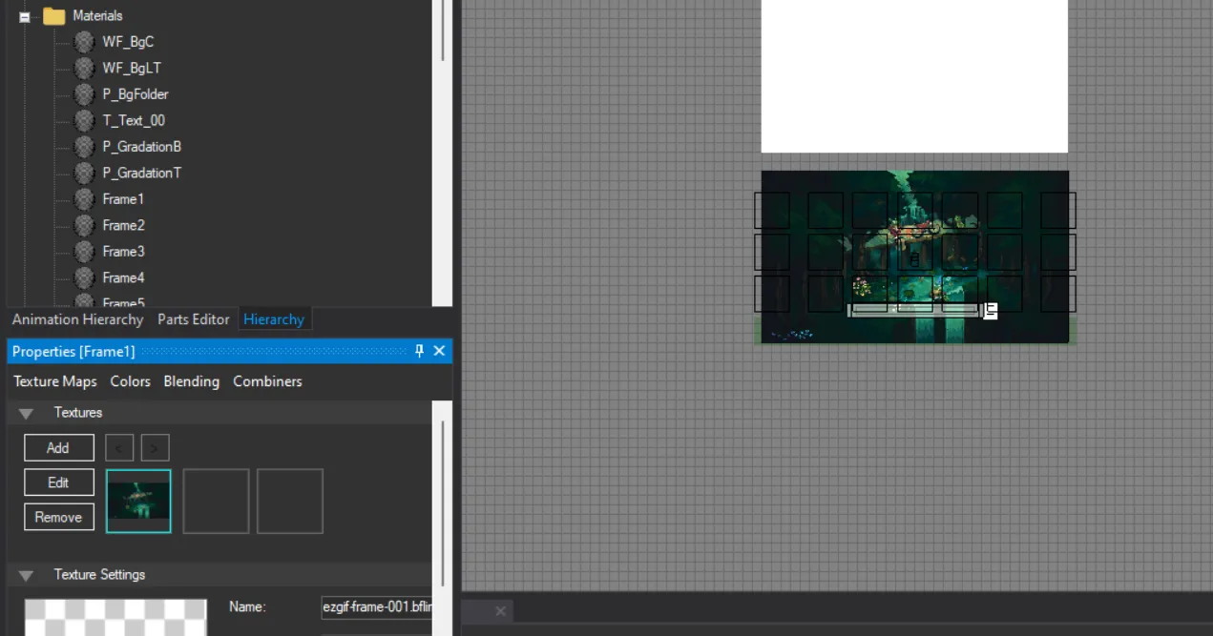The height and width of the screenshot is (636, 1213).
Task: Click the T_Text_00 material icon
Action: pyautogui.click(x=85, y=120)
